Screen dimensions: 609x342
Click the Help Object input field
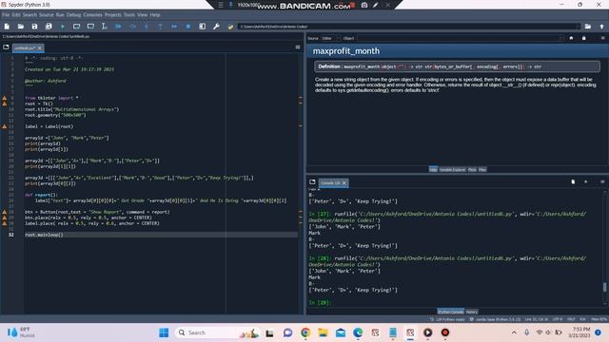tap(461, 38)
